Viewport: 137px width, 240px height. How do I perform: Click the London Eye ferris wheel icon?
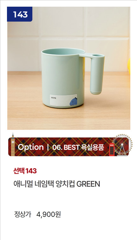122,145
